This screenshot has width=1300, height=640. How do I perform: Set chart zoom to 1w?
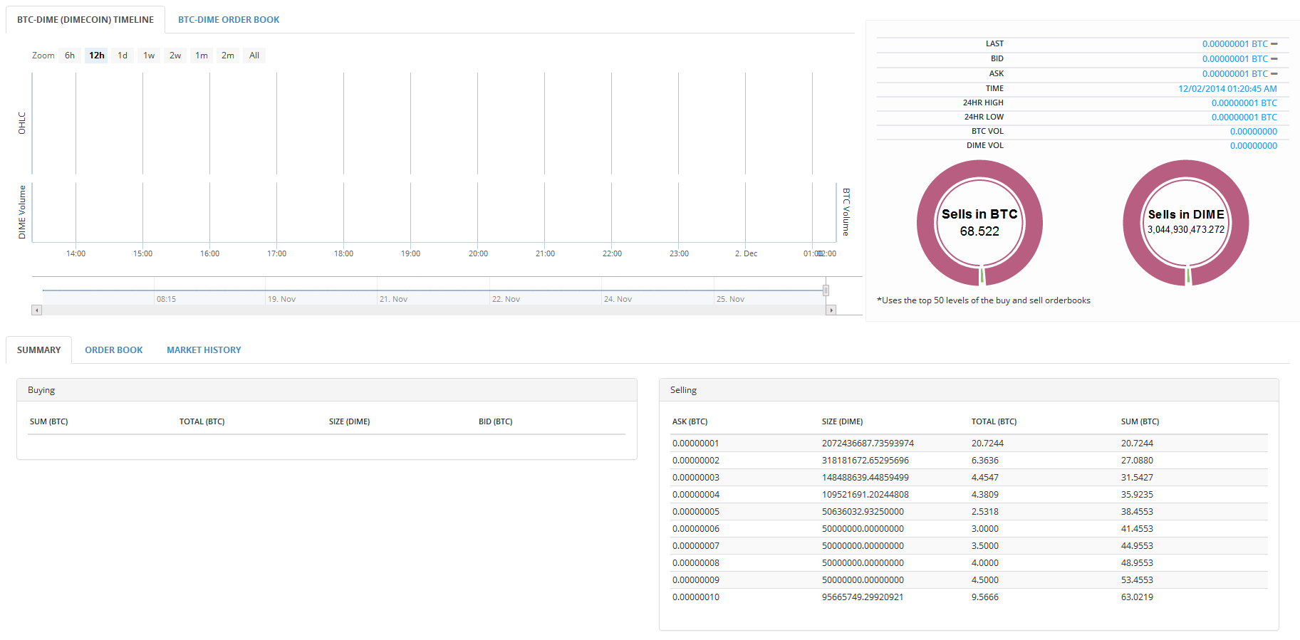click(149, 56)
